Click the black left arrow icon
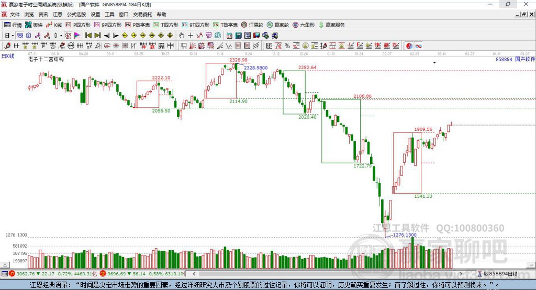This screenshot has width=536, height=290. coord(107,36)
